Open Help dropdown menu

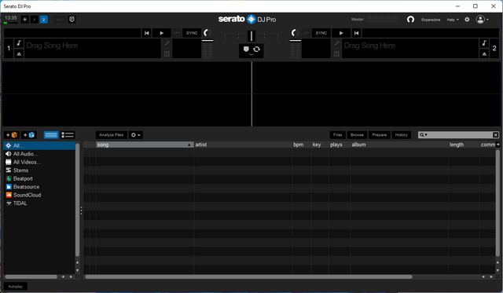point(453,20)
